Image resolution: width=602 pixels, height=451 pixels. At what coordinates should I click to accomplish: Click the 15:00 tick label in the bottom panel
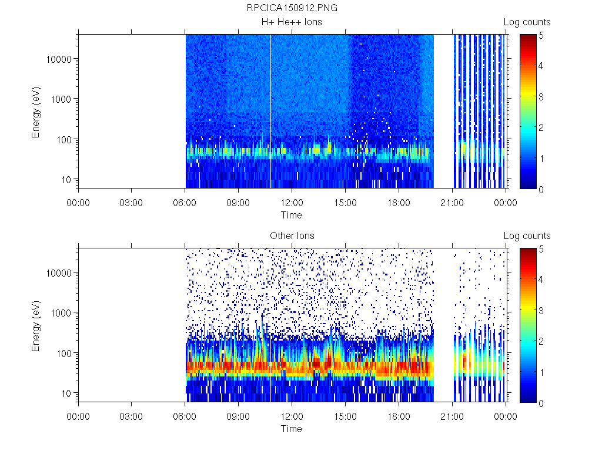point(345,416)
